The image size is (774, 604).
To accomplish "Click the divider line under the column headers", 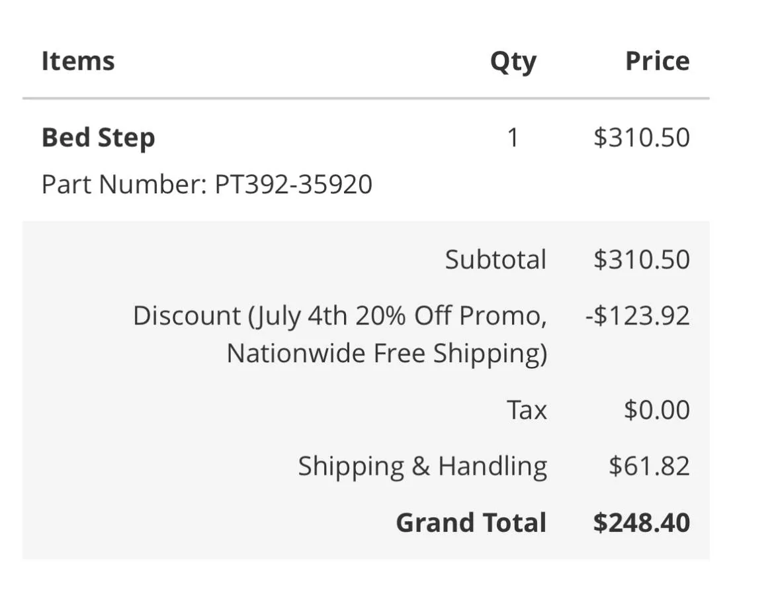I will click(x=366, y=99).
